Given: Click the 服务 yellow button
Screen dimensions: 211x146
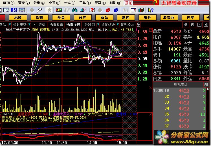Looking at the screenshot, I should pyautogui.click(x=147, y=18).
